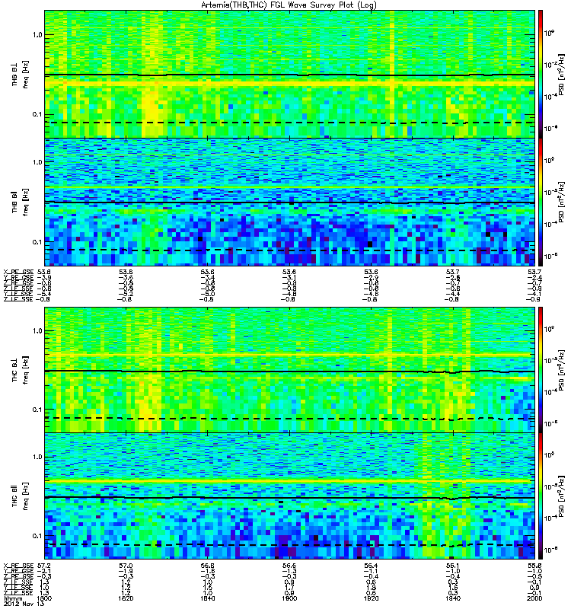
Task: Click the 0.1 frequency tick of the THB B-perpendicular panel
Action: pos(37,114)
